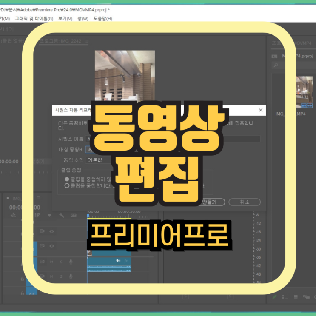Click the fx badge on the audio clip
Viewport: 316px width, 316px height.
click(126, 261)
